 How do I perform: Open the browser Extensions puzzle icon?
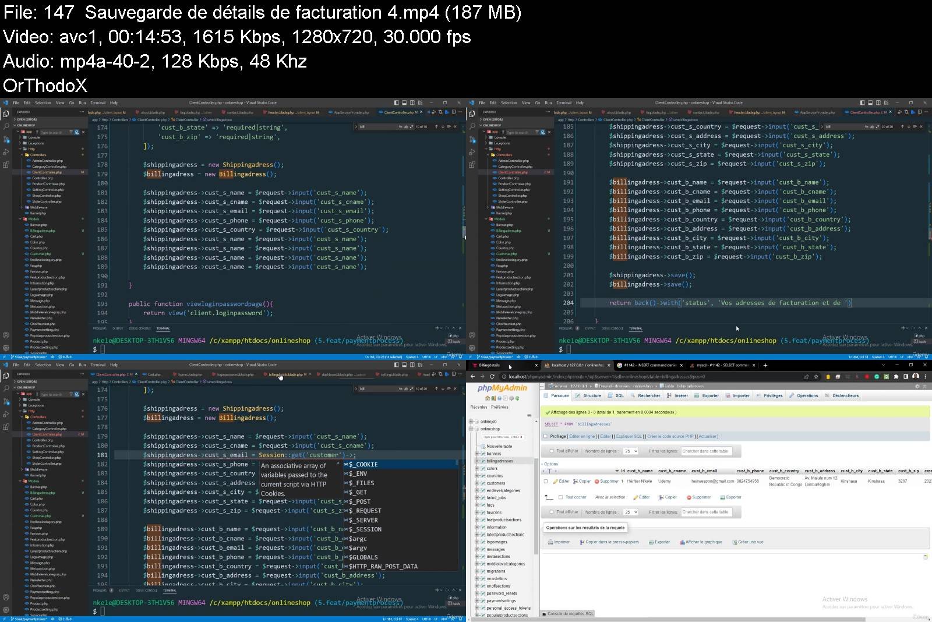[x=896, y=377]
